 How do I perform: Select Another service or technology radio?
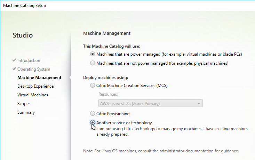click(93, 122)
